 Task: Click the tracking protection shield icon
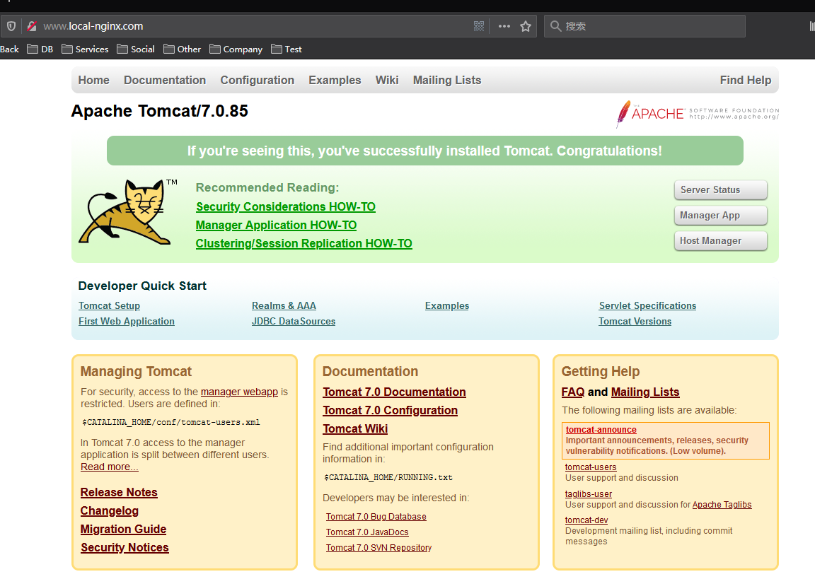click(x=11, y=26)
